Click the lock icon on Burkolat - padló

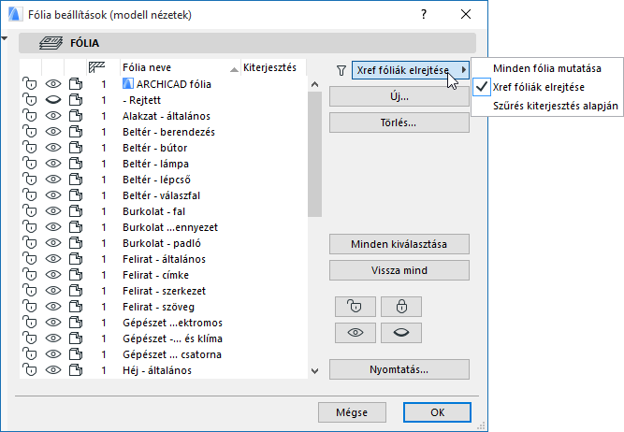[x=29, y=243]
